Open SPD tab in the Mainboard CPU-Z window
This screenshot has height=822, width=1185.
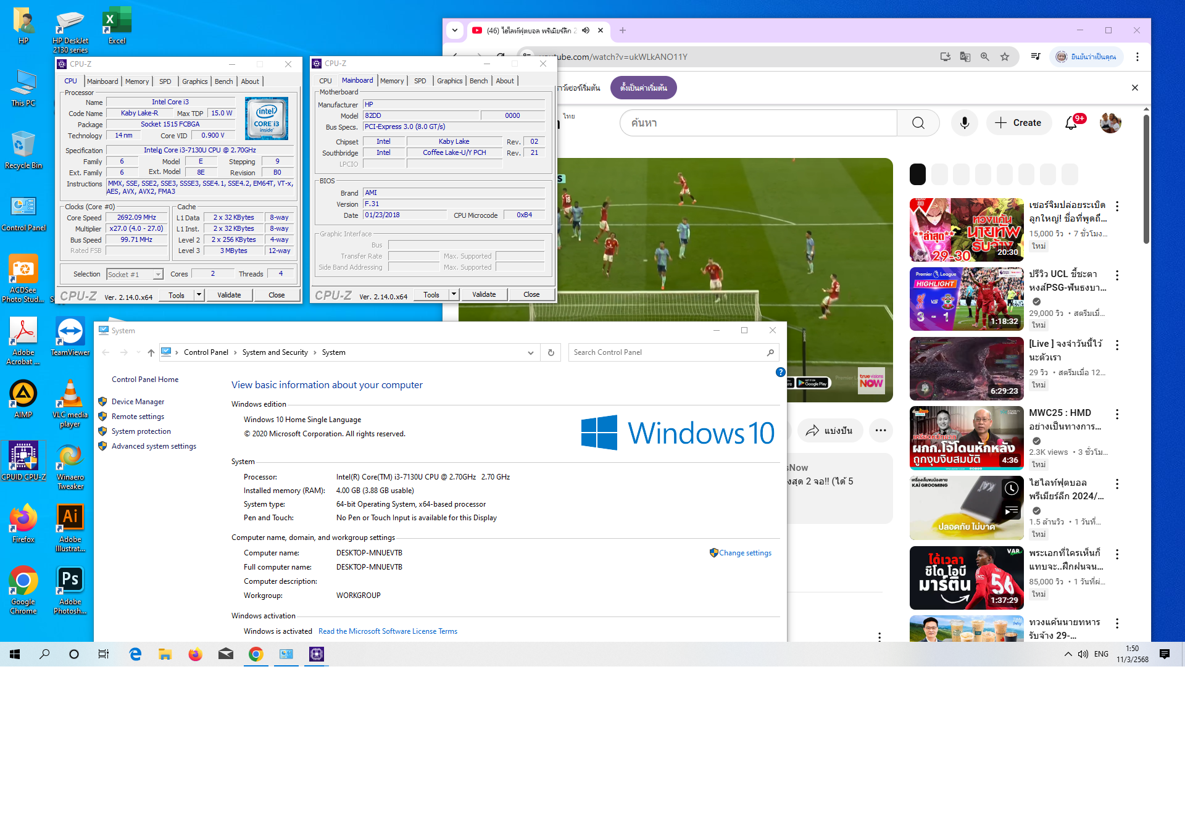pos(420,81)
